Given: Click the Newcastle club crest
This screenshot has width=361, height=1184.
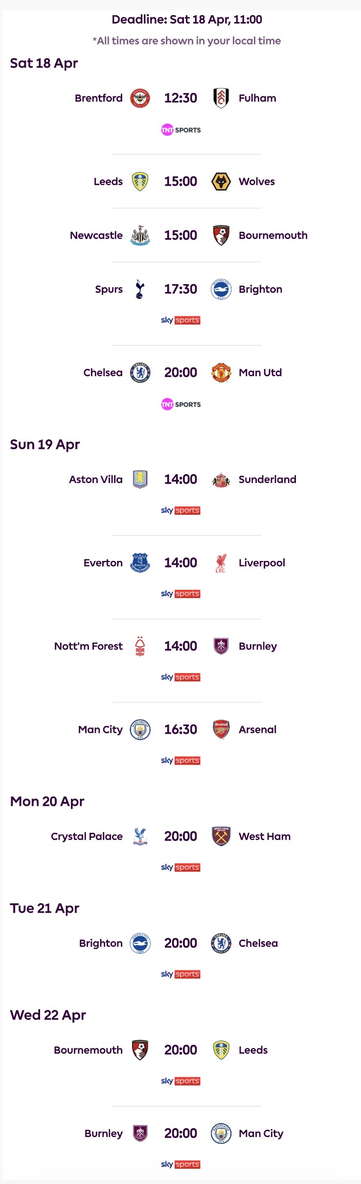Looking at the screenshot, I should click(140, 236).
